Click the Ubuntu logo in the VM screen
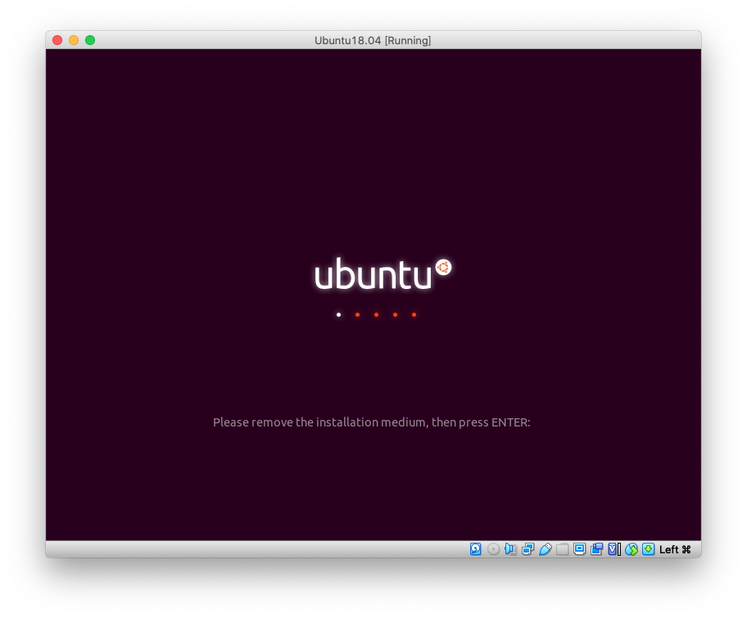 (x=383, y=273)
